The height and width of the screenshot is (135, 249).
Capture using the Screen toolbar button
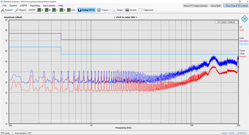pyautogui.click(x=131, y=10)
